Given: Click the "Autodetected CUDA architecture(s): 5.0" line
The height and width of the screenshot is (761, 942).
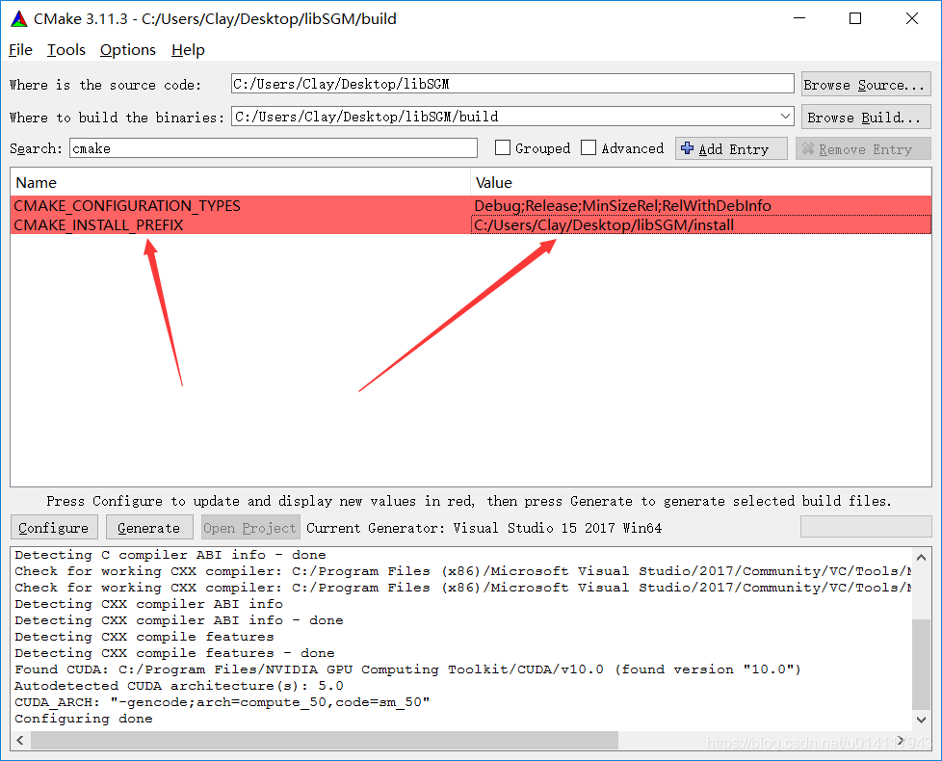Looking at the screenshot, I should coord(179,685).
